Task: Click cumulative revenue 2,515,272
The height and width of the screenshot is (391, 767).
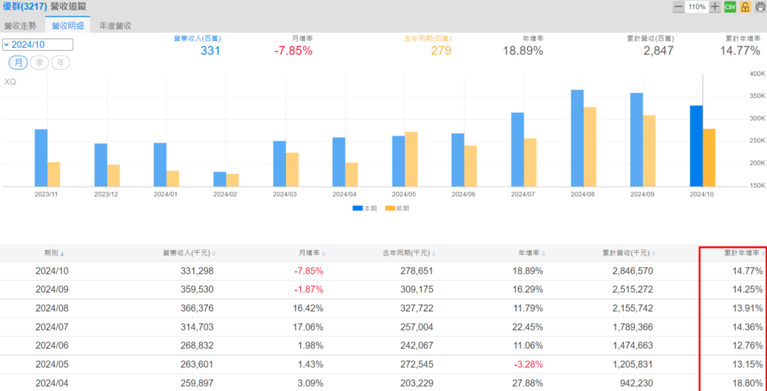Action: (x=631, y=290)
